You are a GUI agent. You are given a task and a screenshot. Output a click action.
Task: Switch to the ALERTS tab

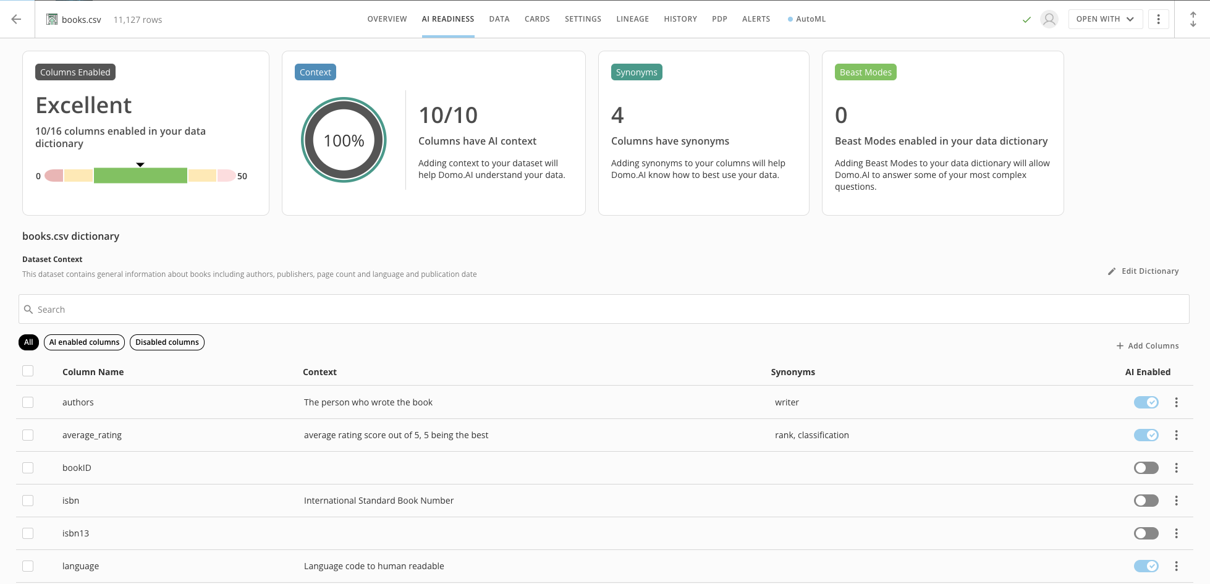click(x=756, y=19)
